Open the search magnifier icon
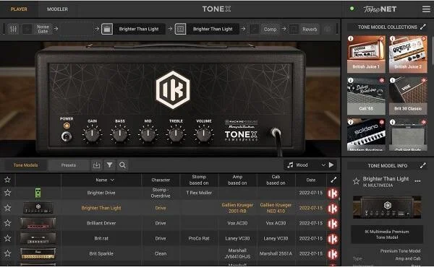434x267 pixels. tap(122, 165)
